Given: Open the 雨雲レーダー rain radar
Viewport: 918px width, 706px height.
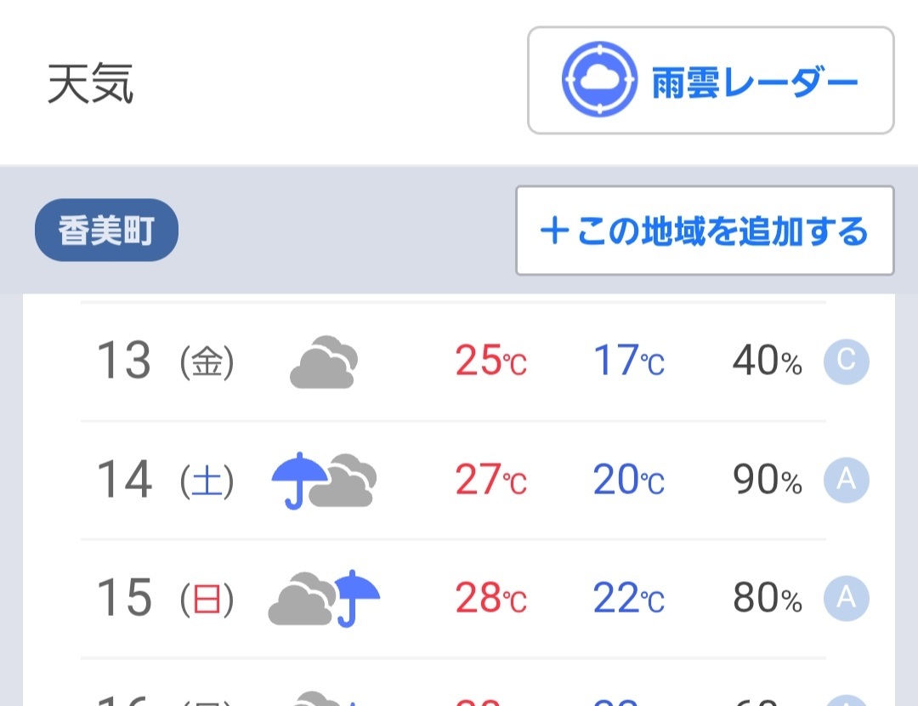Looking at the screenshot, I should pyautogui.click(x=711, y=80).
